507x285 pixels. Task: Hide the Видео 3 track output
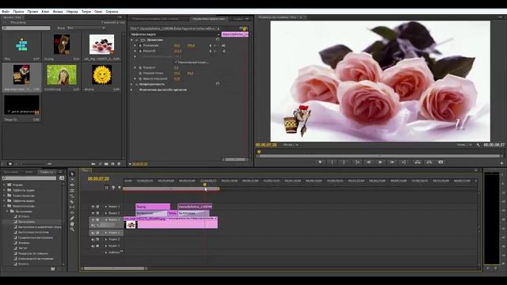(93, 207)
